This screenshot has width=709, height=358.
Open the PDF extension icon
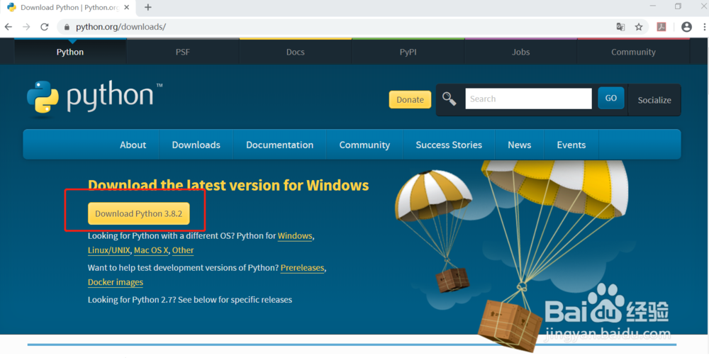[661, 27]
